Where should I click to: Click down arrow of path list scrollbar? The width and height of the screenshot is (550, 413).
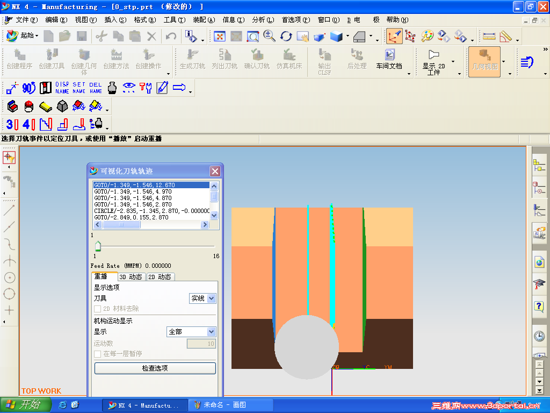[x=214, y=215]
